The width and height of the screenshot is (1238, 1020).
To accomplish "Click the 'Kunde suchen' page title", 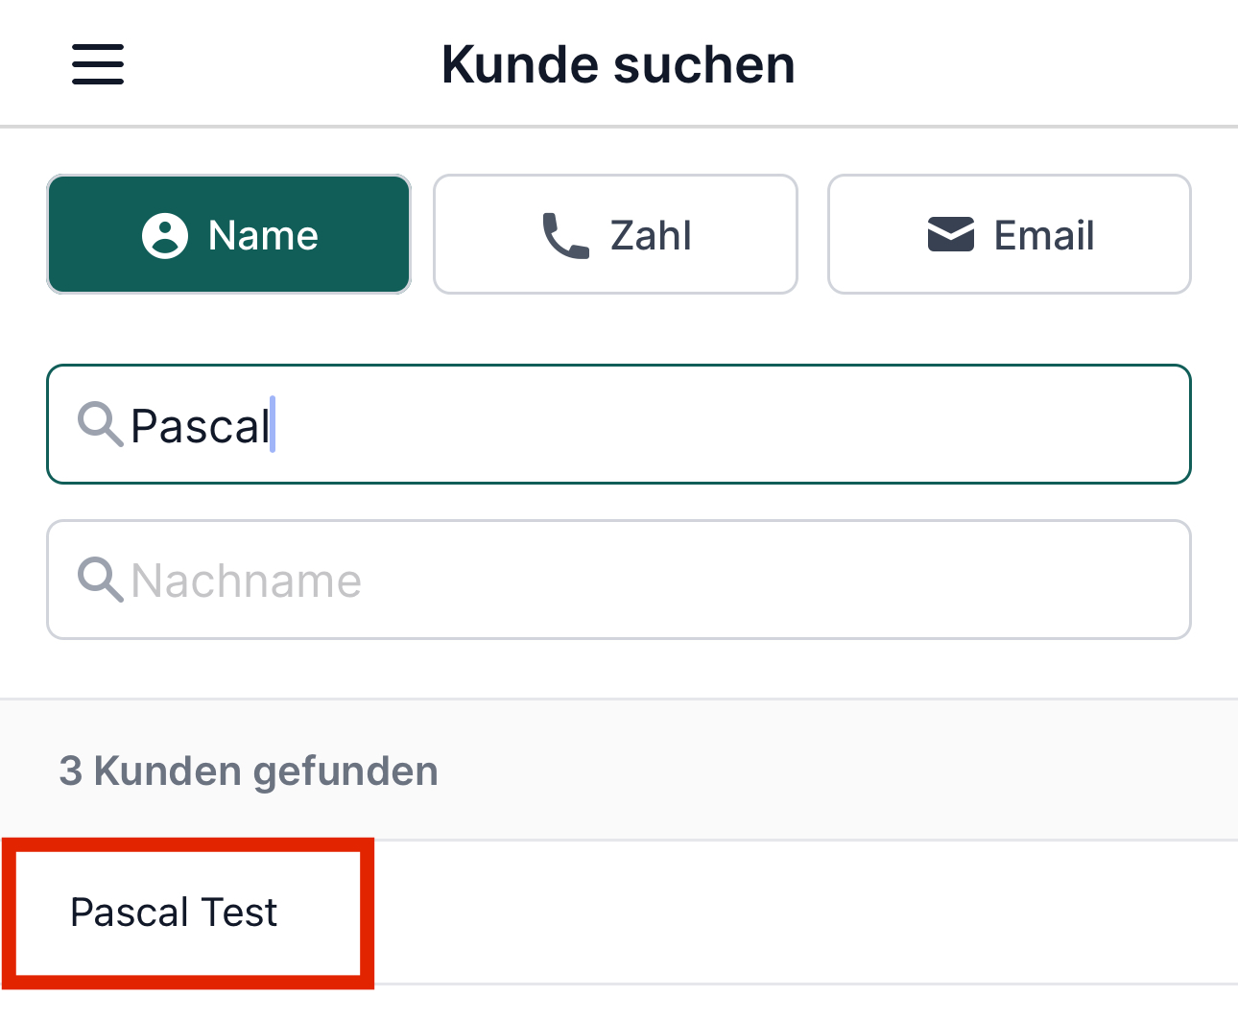I will click(618, 65).
